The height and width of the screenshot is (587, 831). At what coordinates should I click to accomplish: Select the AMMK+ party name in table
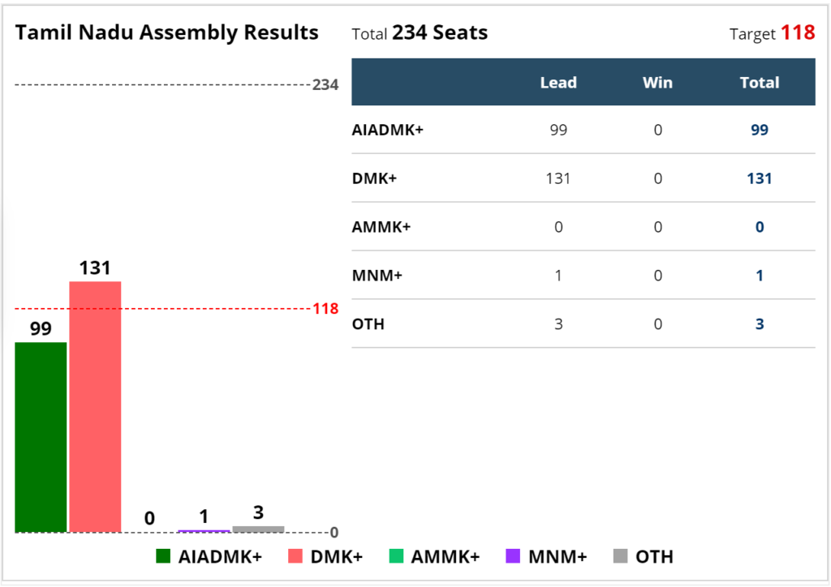coord(381,227)
